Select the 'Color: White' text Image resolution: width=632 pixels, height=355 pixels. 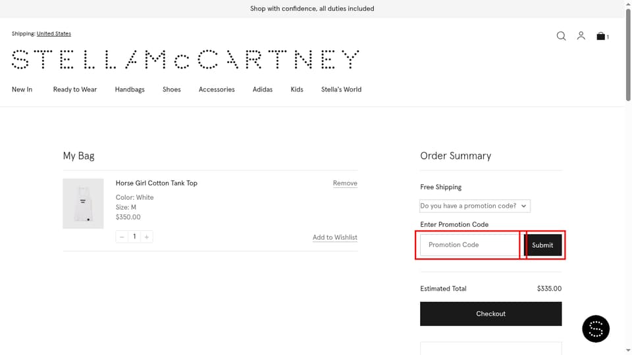pyautogui.click(x=134, y=198)
